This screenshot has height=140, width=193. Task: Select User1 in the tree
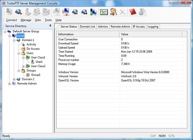[39, 62]
